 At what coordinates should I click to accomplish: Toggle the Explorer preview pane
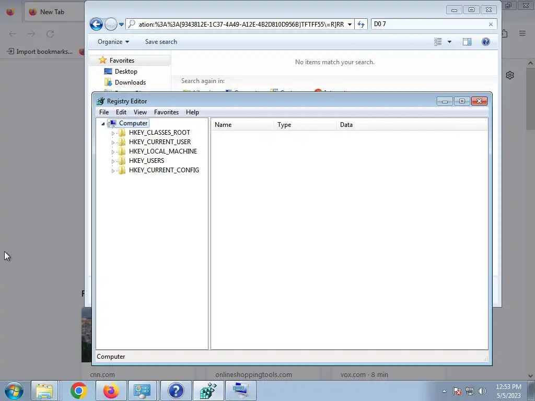[467, 42]
